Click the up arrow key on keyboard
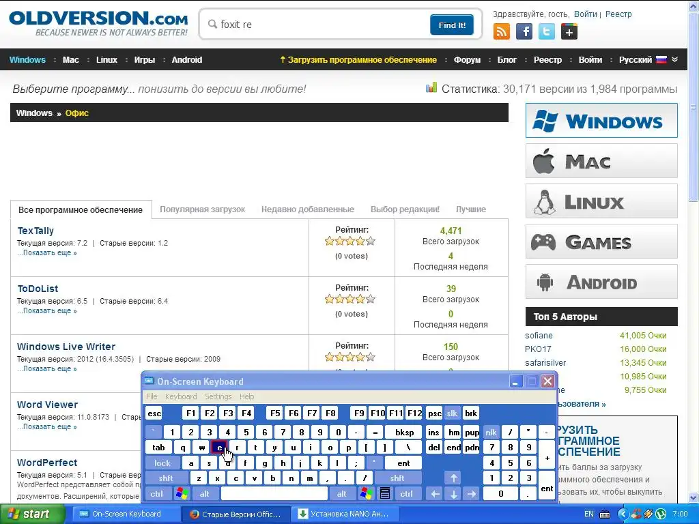This screenshot has width=699, height=524. click(x=453, y=478)
